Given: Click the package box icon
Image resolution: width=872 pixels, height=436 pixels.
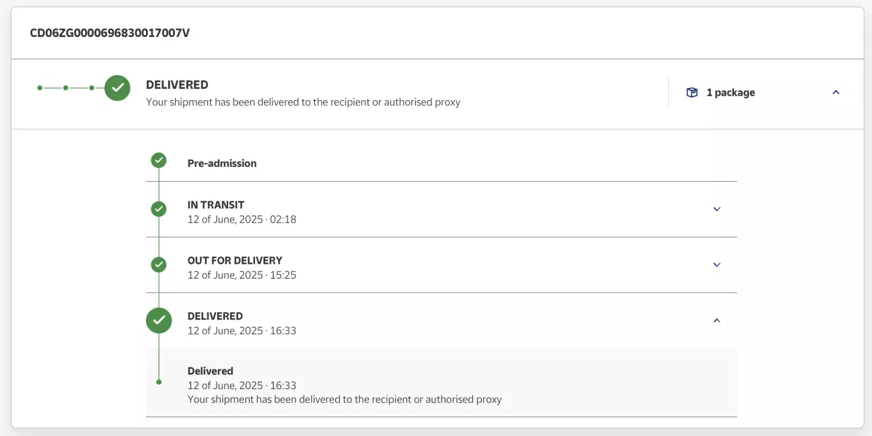Looking at the screenshot, I should tap(692, 93).
